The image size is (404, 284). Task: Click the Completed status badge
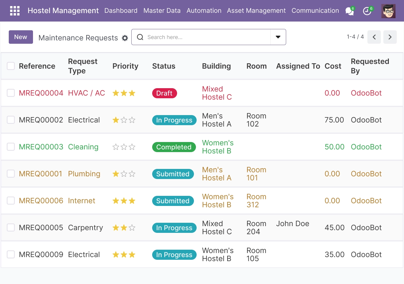coord(174,147)
